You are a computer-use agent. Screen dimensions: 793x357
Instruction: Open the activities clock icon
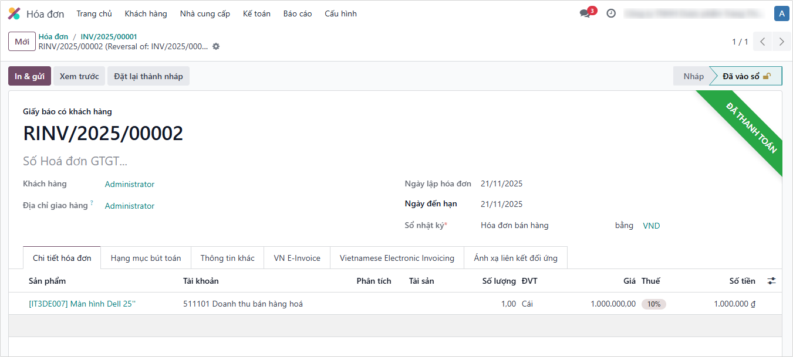point(611,13)
